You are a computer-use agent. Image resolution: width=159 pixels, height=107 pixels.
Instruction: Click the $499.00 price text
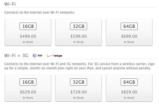click(x=28, y=36)
